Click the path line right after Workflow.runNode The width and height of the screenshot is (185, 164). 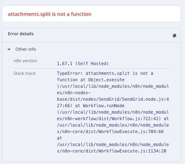(x=113, y=112)
